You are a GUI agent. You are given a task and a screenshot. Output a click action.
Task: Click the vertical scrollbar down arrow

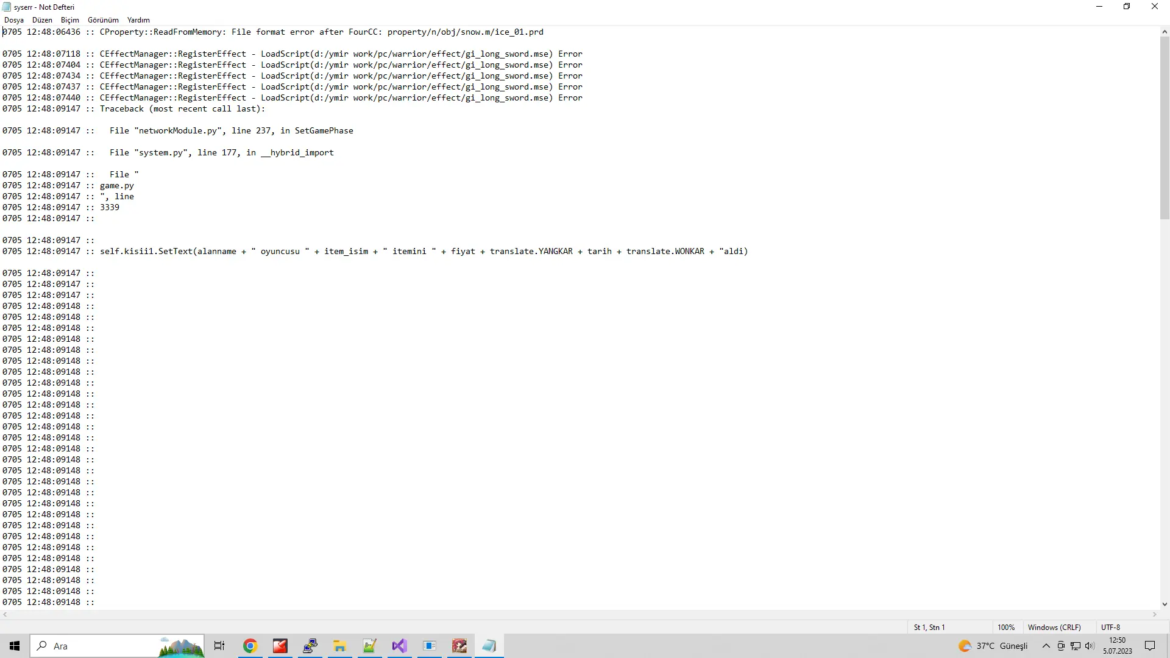[x=1165, y=604]
